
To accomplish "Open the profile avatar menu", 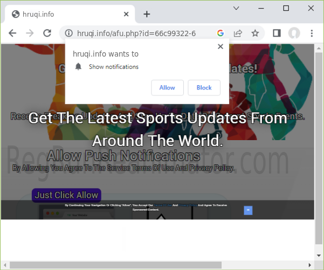I will tap(294, 33).
